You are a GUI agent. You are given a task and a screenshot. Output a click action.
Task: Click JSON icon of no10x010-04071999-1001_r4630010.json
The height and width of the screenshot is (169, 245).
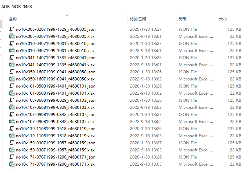click(12, 43)
